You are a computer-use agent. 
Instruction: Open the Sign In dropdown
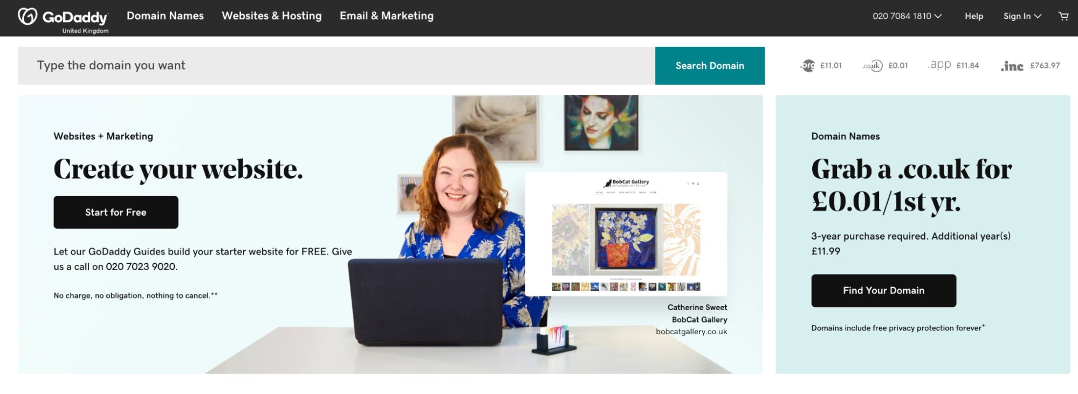(1022, 16)
